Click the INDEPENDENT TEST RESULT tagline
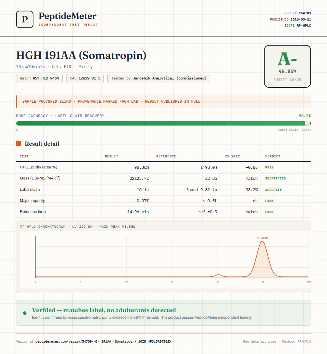The height and width of the screenshot is (354, 327). [68, 25]
